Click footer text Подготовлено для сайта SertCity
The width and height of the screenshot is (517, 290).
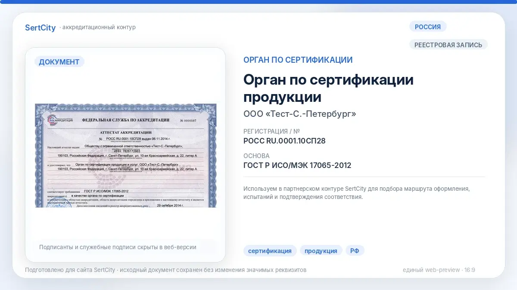165,270
